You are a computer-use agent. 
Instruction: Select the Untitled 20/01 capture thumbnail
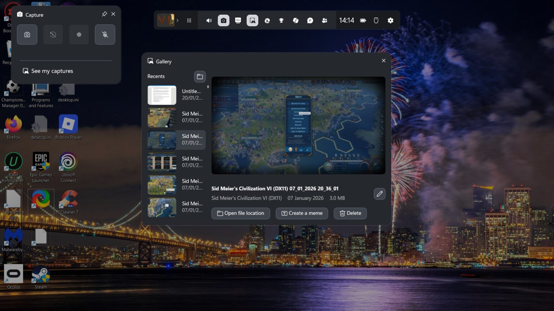pos(162,95)
